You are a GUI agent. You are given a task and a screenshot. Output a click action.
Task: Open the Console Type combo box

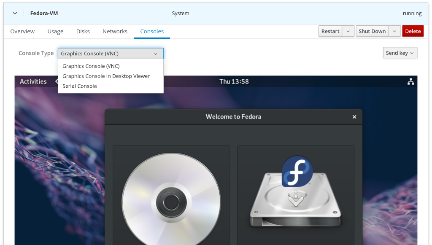(111, 54)
